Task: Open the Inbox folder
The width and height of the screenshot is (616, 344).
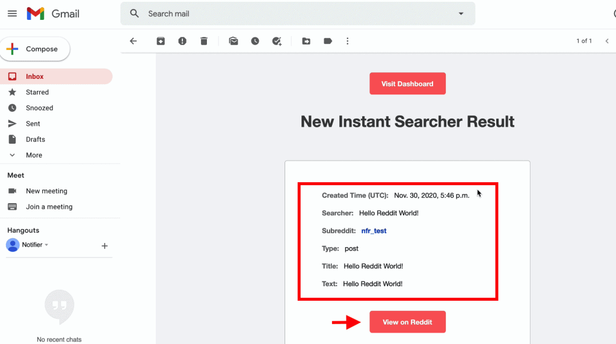Action: tap(56, 76)
